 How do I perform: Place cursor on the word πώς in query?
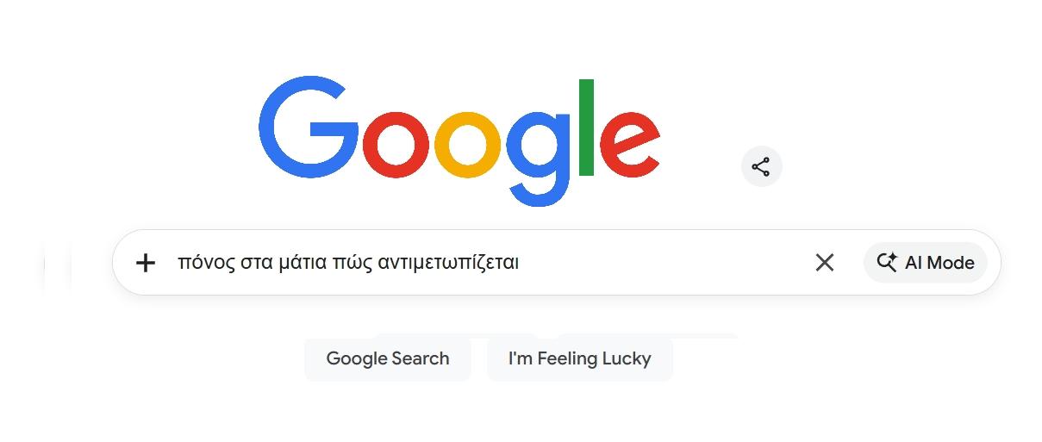point(353,263)
